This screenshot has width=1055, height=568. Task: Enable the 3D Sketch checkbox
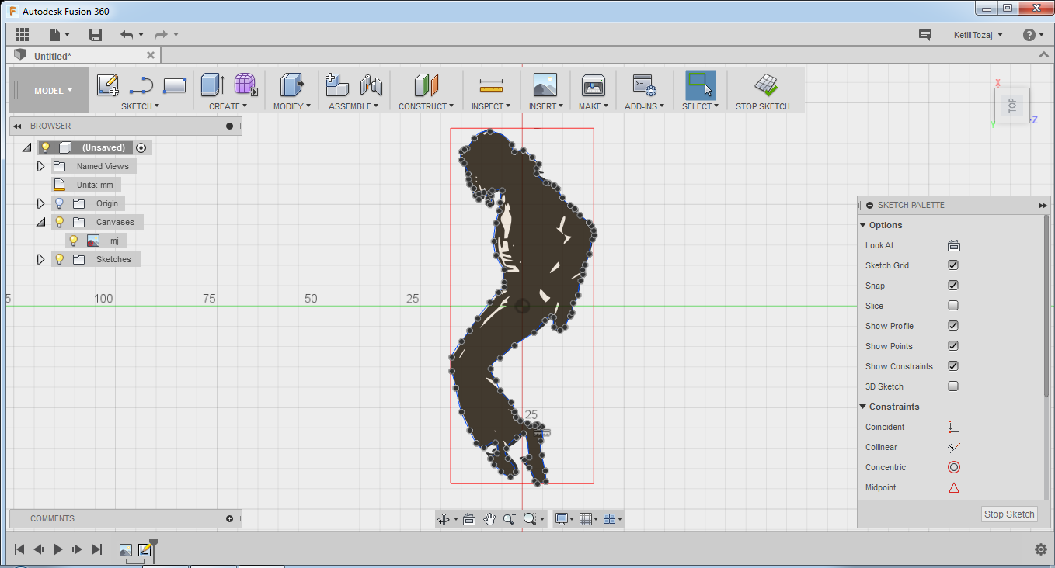pos(953,386)
